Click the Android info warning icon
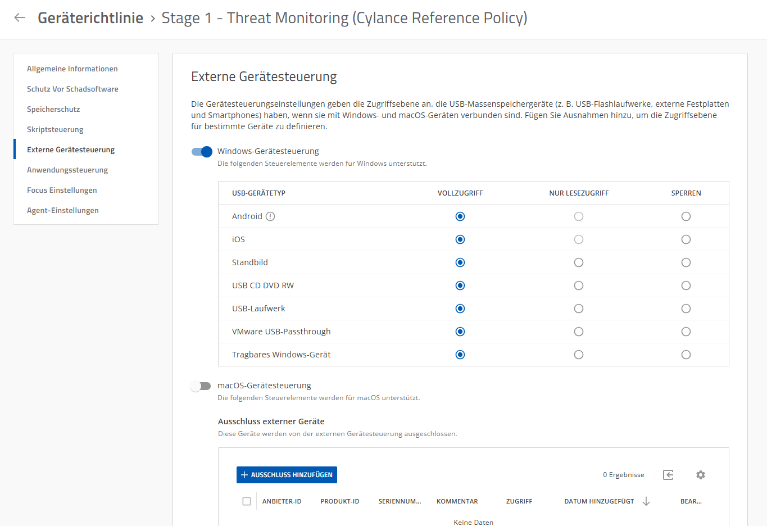Image resolution: width=767 pixels, height=526 pixels. click(270, 216)
